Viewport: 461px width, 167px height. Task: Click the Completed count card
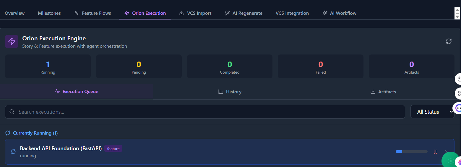point(230,67)
